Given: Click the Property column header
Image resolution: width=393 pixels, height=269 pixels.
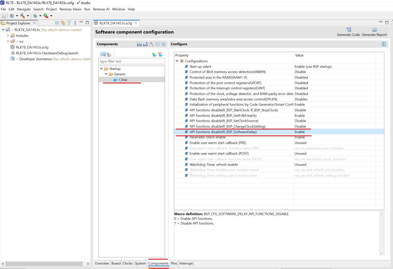Looking at the screenshot, I should click(182, 55).
